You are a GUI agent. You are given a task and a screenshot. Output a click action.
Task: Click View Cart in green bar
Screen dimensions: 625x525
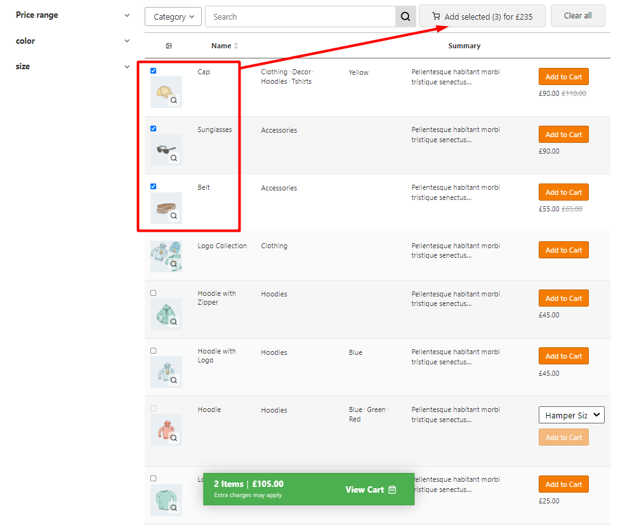(370, 489)
